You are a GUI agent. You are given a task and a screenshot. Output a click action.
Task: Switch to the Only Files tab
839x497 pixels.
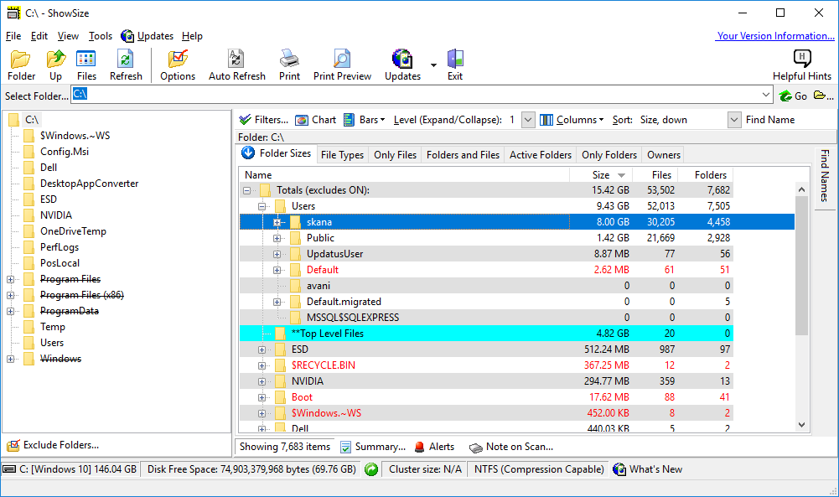point(395,154)
